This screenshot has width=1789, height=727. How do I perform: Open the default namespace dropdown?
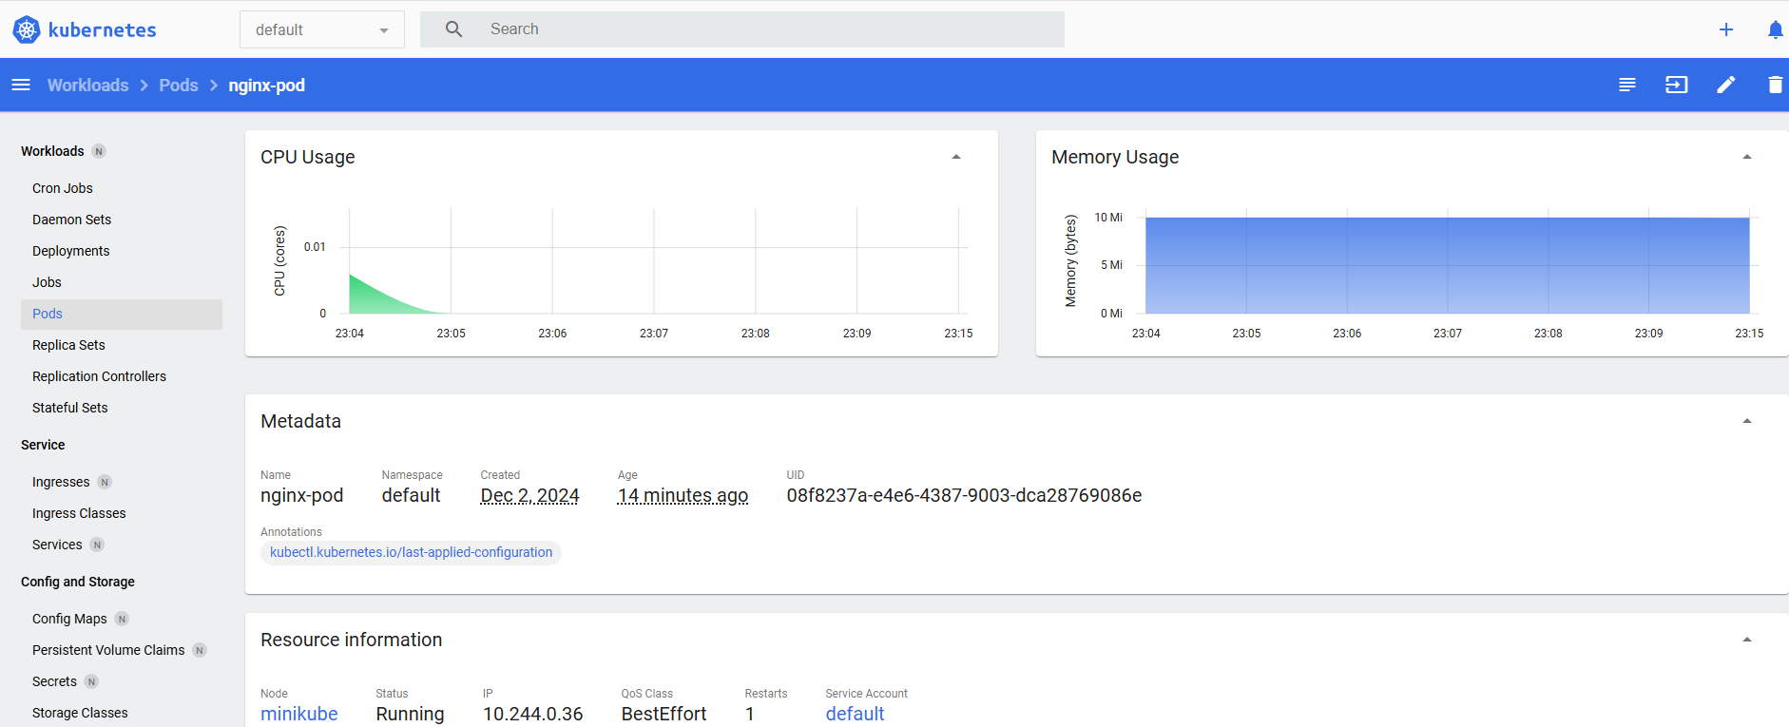pyautogui.click(x=322, y=29)
